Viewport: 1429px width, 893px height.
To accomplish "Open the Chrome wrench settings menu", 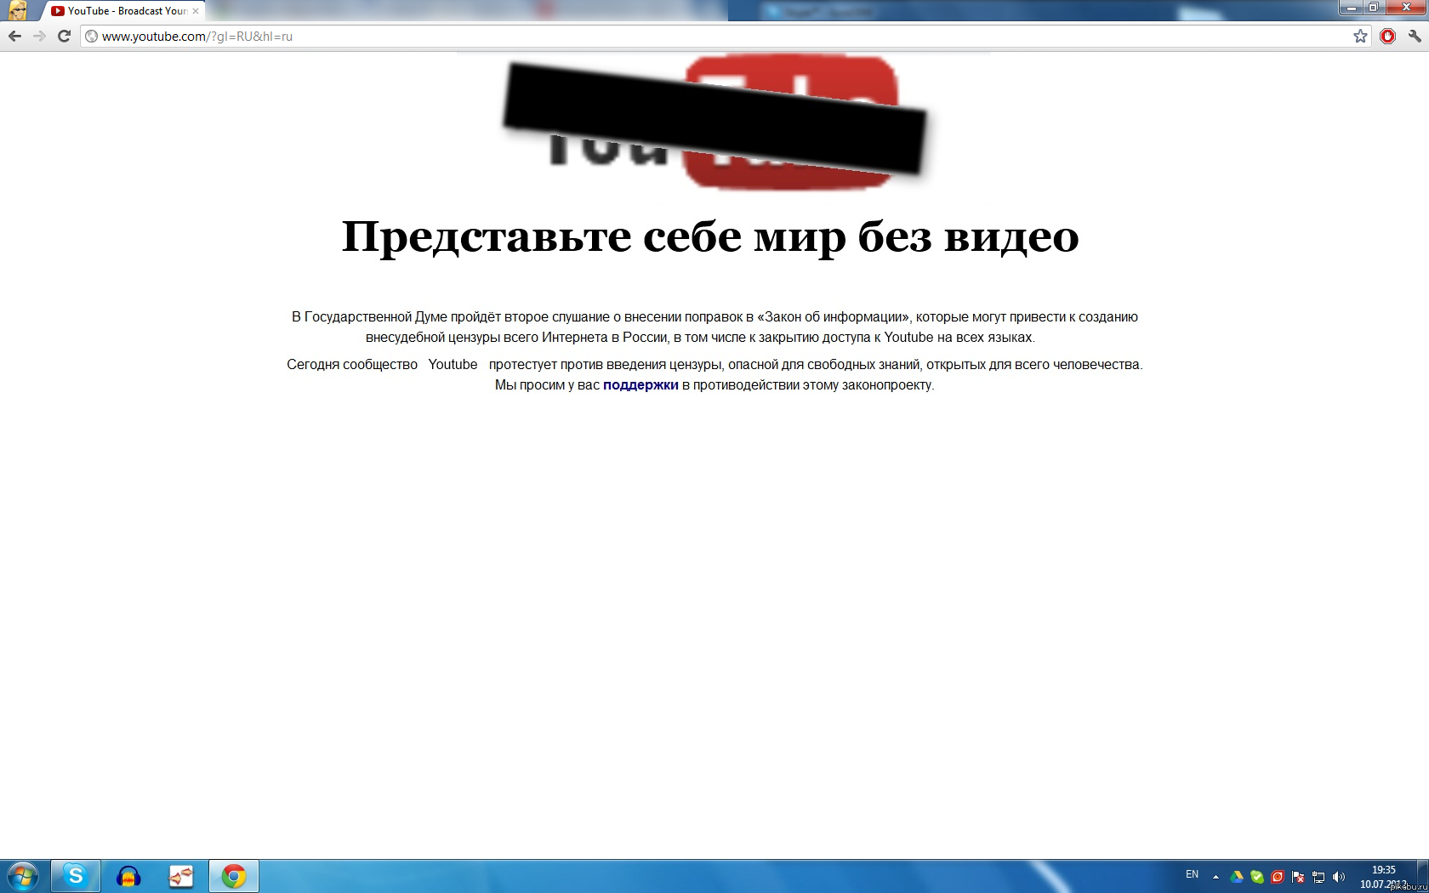I will tap(1414, 37).
